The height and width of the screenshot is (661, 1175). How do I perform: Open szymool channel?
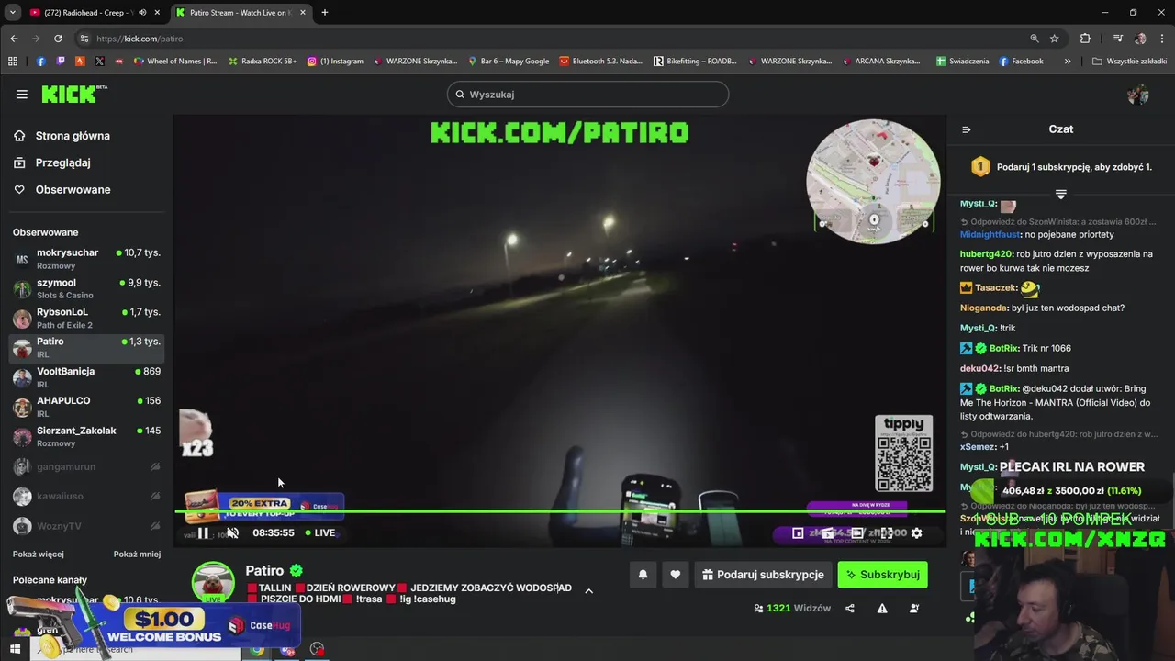(86, 288)
